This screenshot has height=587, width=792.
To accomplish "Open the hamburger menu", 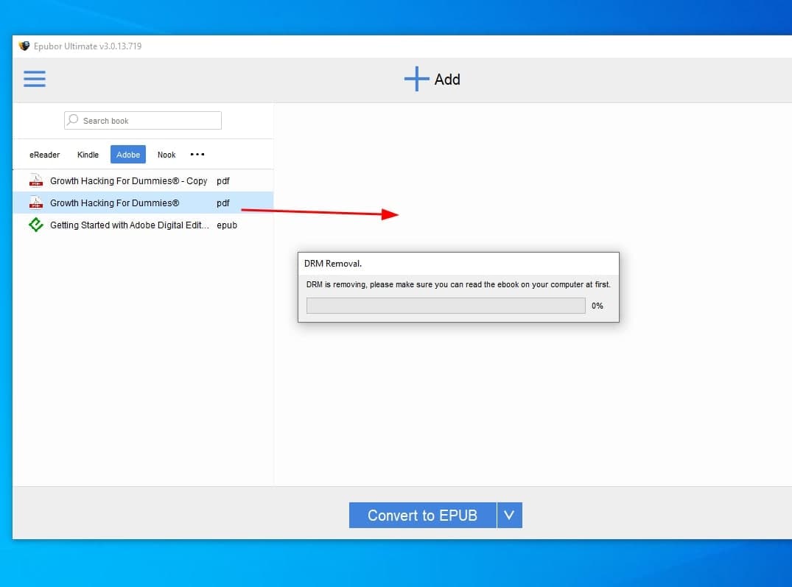I will [x=35, y=79].
